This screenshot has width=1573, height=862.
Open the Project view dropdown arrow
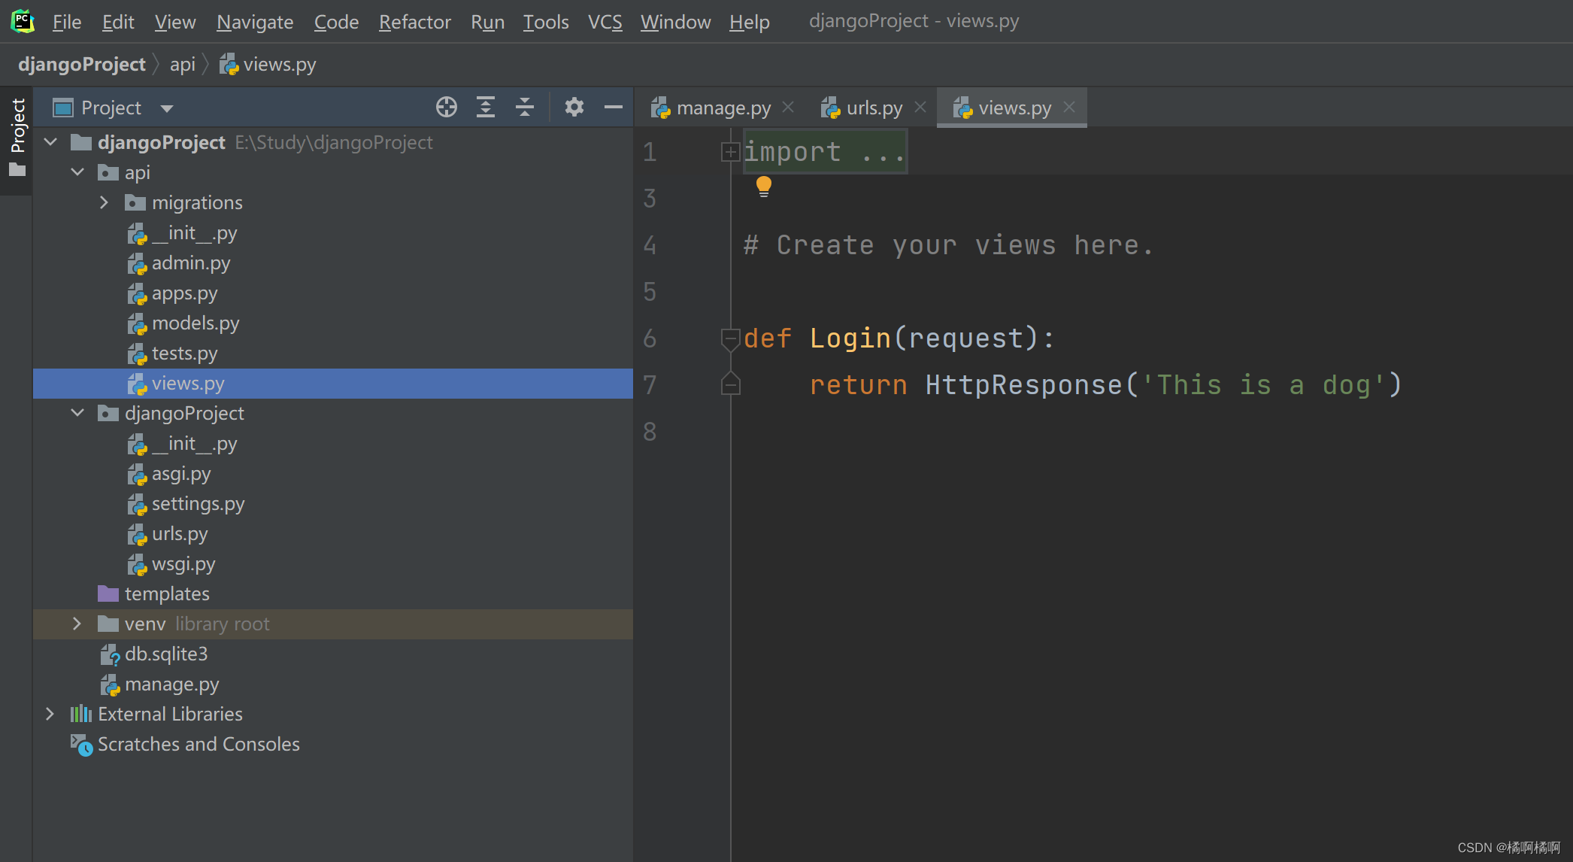pos(167,108)
